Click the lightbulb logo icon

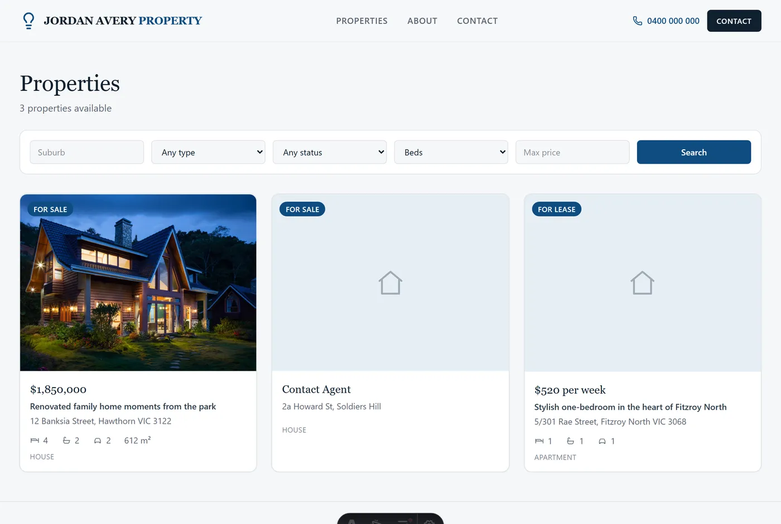pos(28,21)
